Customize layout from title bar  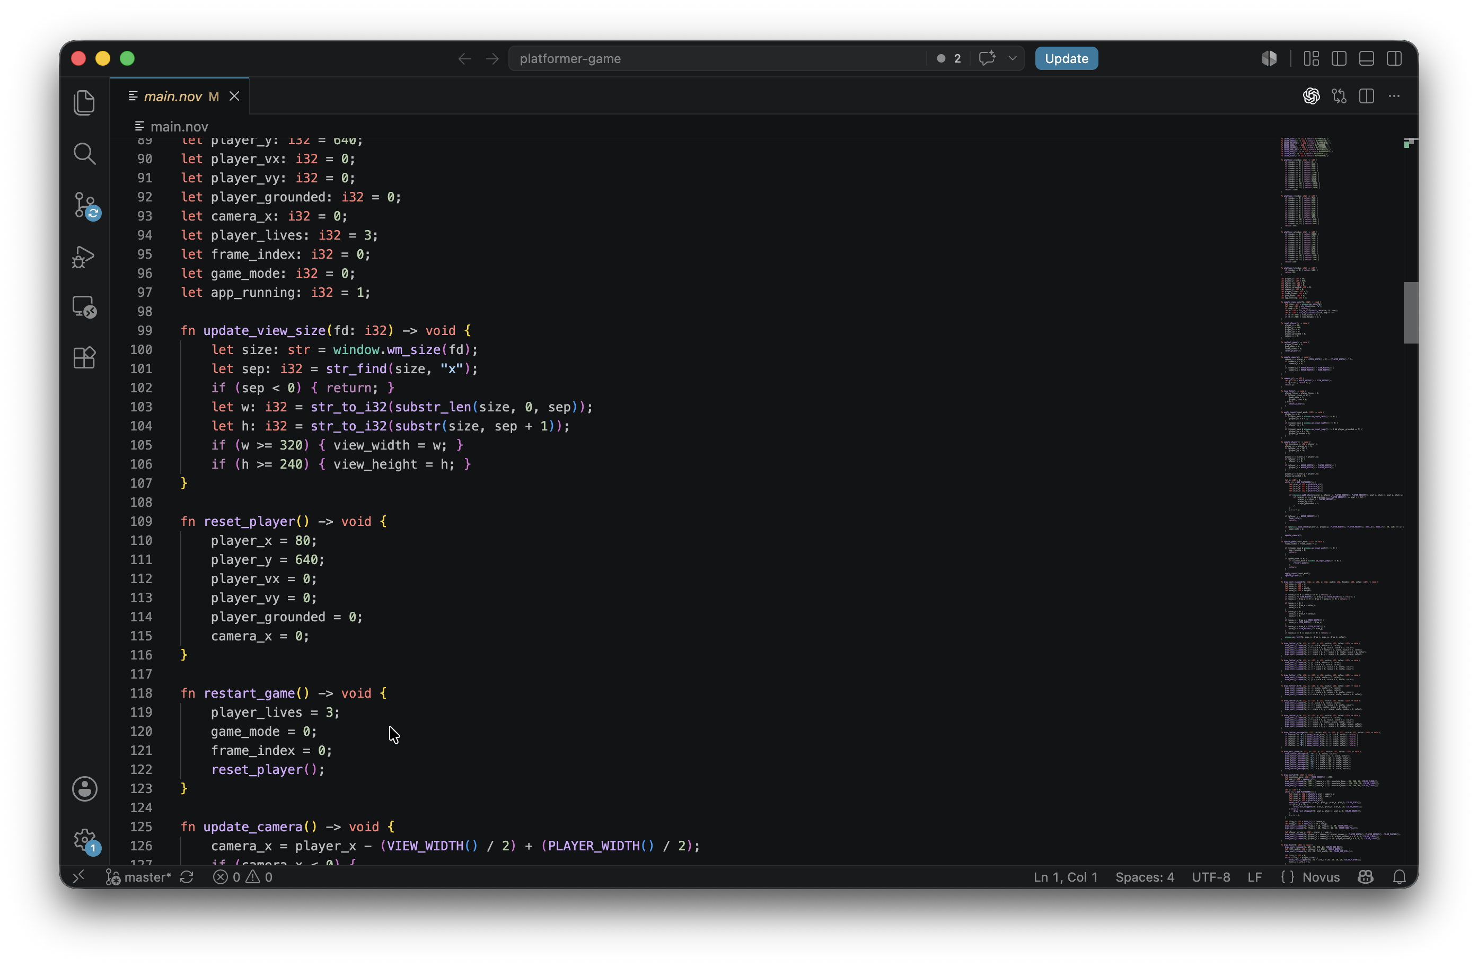pos(1312,58)
